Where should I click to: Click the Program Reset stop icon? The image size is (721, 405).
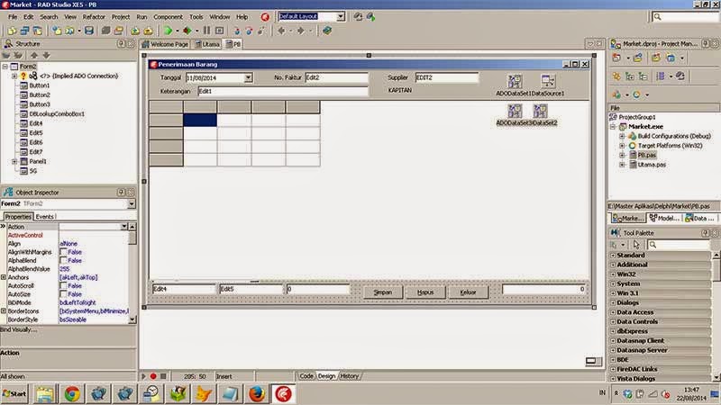[x=219, y=31]
